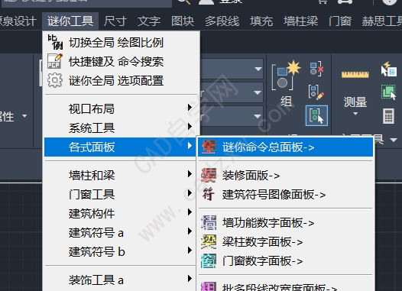Click the Group Edit pencil icon
This screenshot has height=291, width=402.
coord(316,92)
